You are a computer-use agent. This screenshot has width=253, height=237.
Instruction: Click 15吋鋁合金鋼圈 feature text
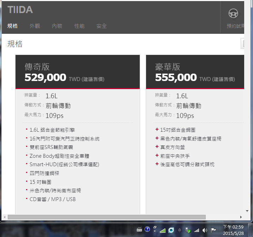click(177, 130)
